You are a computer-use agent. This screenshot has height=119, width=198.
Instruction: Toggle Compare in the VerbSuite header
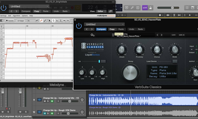coord(101,29)
